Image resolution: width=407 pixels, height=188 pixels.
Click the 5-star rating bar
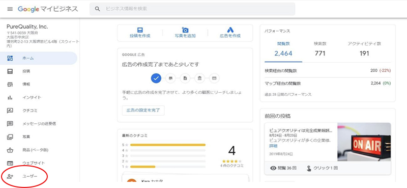click(x=168, y=145)
